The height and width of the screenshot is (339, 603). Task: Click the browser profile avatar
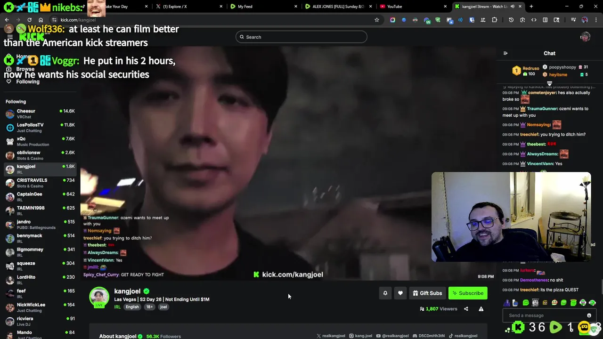pos(585,20)
